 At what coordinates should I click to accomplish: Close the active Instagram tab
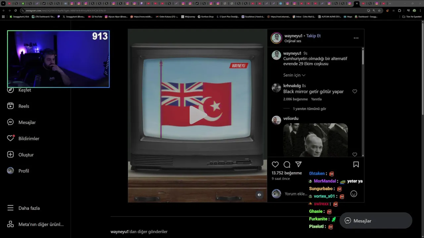coord(357,4)
